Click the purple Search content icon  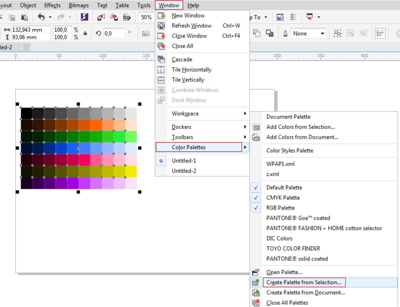(84, 17)
